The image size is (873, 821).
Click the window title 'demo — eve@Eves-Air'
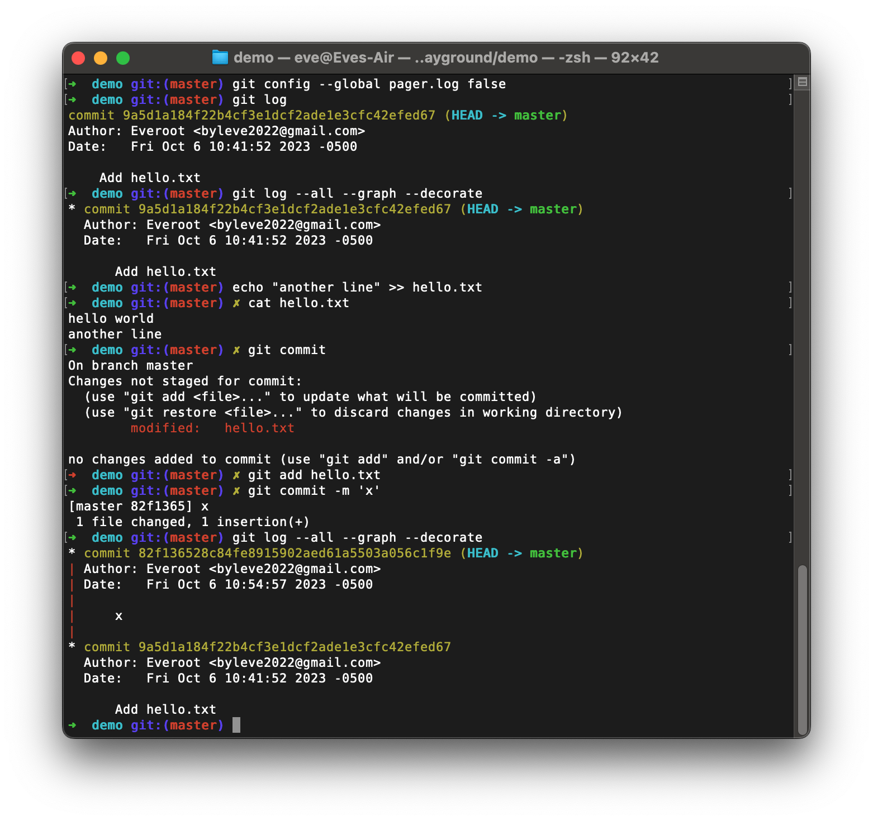[313, 57]
